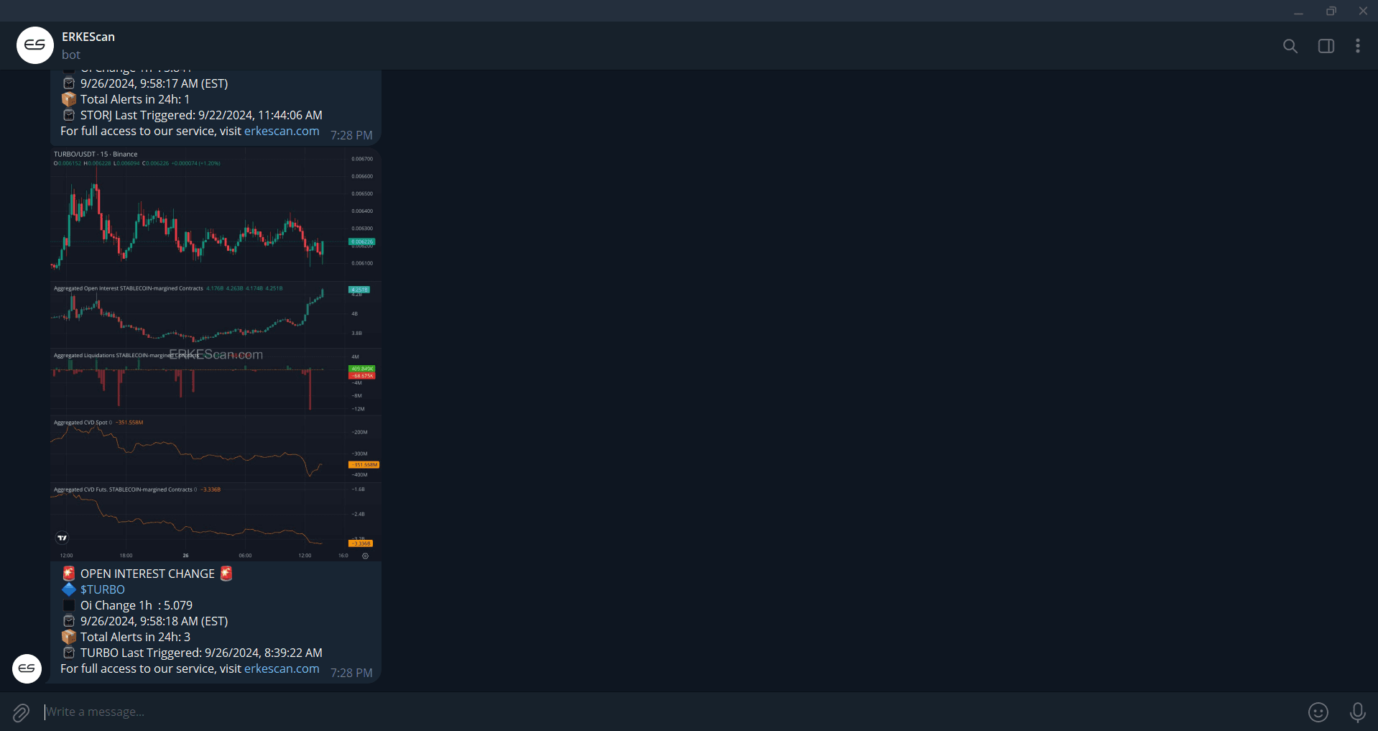Open ERKEScan bot avatar in header

coord(35,45)
